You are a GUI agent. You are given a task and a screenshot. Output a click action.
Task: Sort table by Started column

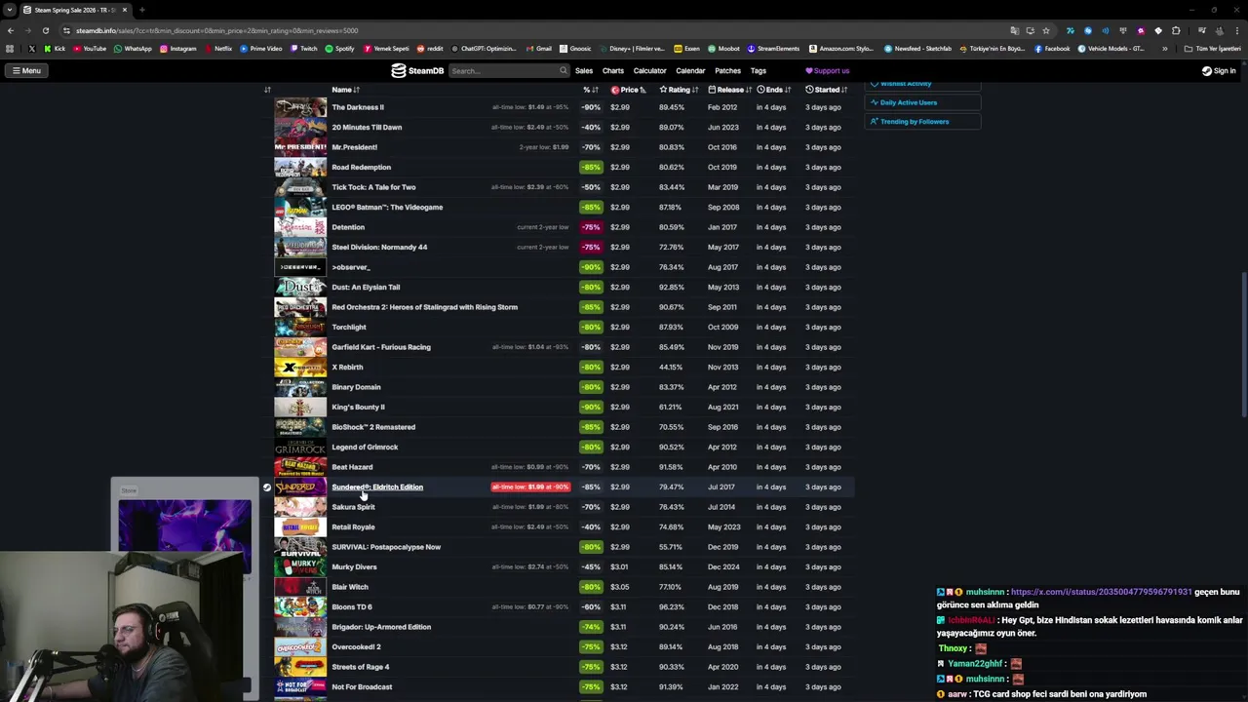tap(826, 90)
